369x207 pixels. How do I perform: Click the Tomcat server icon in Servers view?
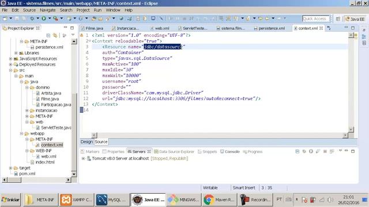89,159
